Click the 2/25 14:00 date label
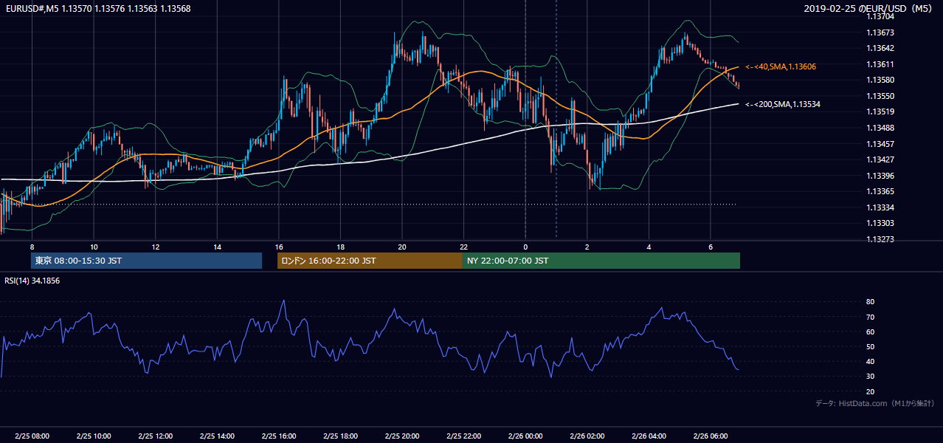Image resolution: width=943 pixels, height=443 pixels. [x=217, y=436]
